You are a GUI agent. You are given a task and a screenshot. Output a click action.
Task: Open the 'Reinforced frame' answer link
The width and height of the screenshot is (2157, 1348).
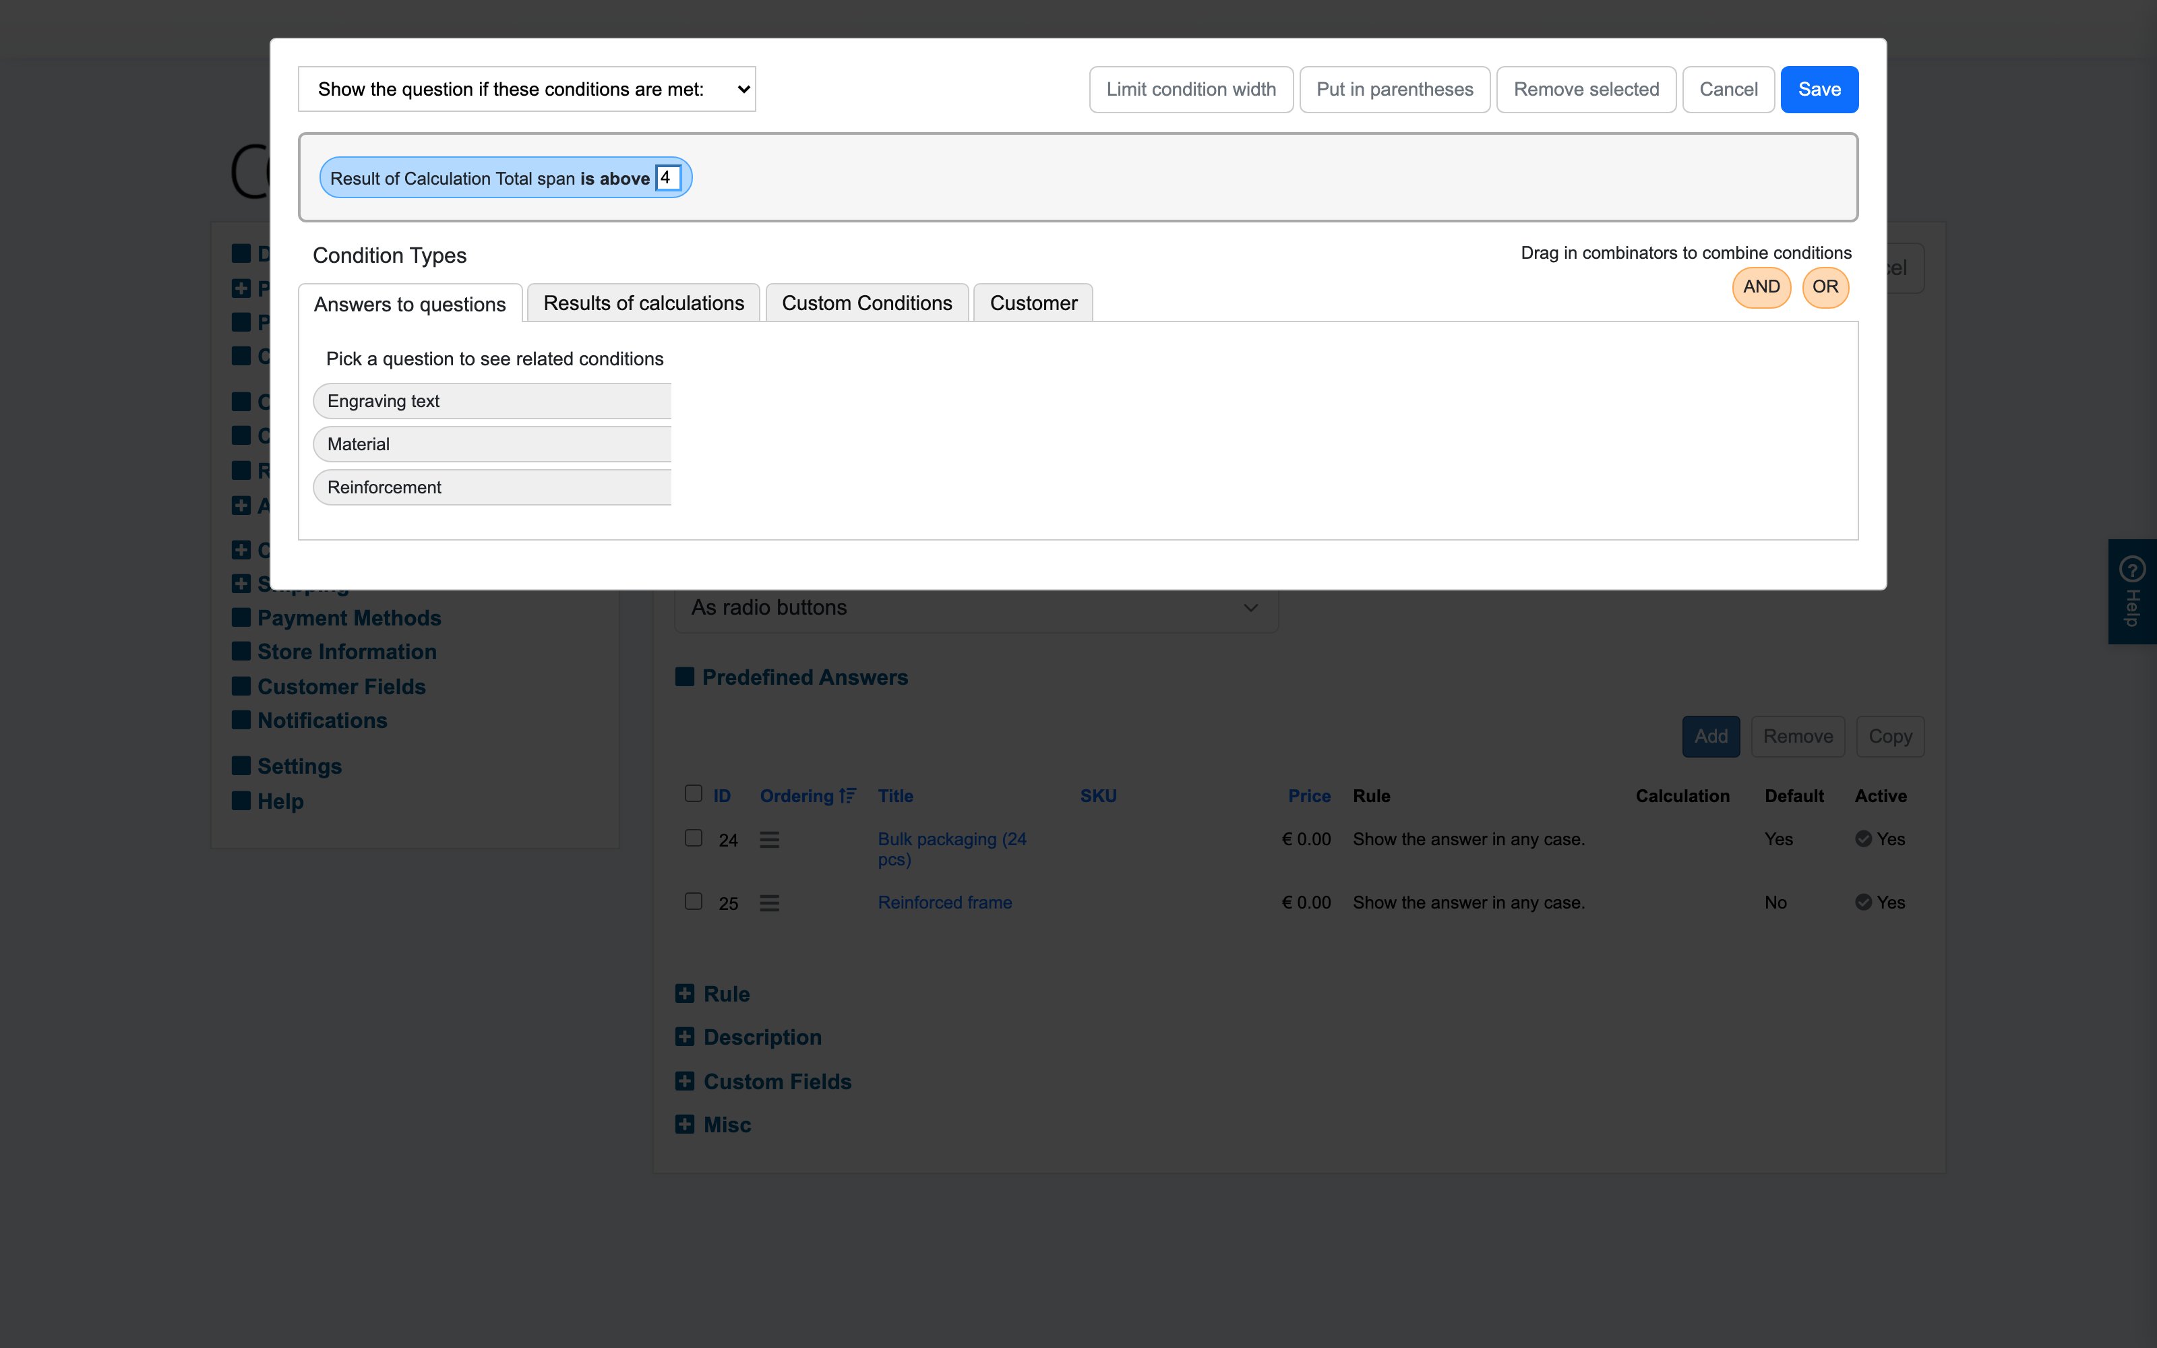tap(945, 902)
